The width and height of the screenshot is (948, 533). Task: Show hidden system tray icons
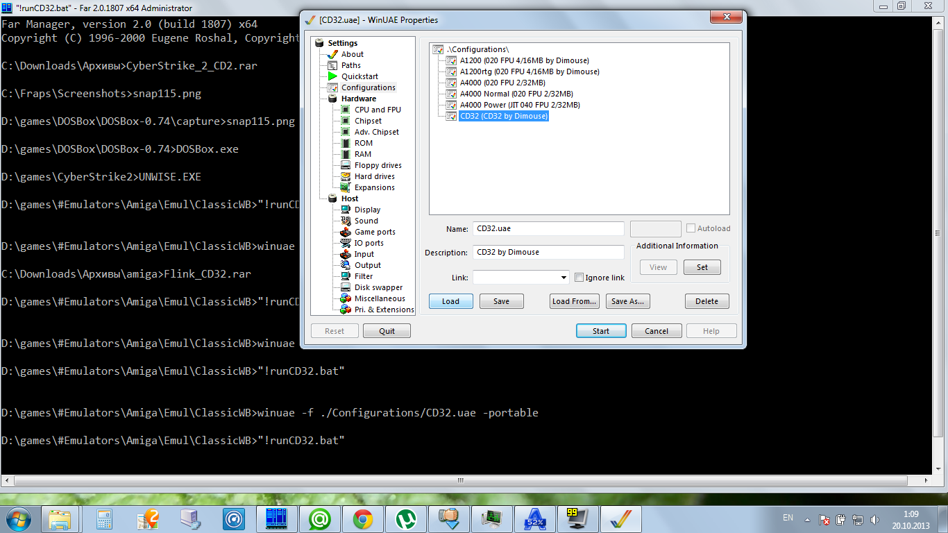(806, 519)
